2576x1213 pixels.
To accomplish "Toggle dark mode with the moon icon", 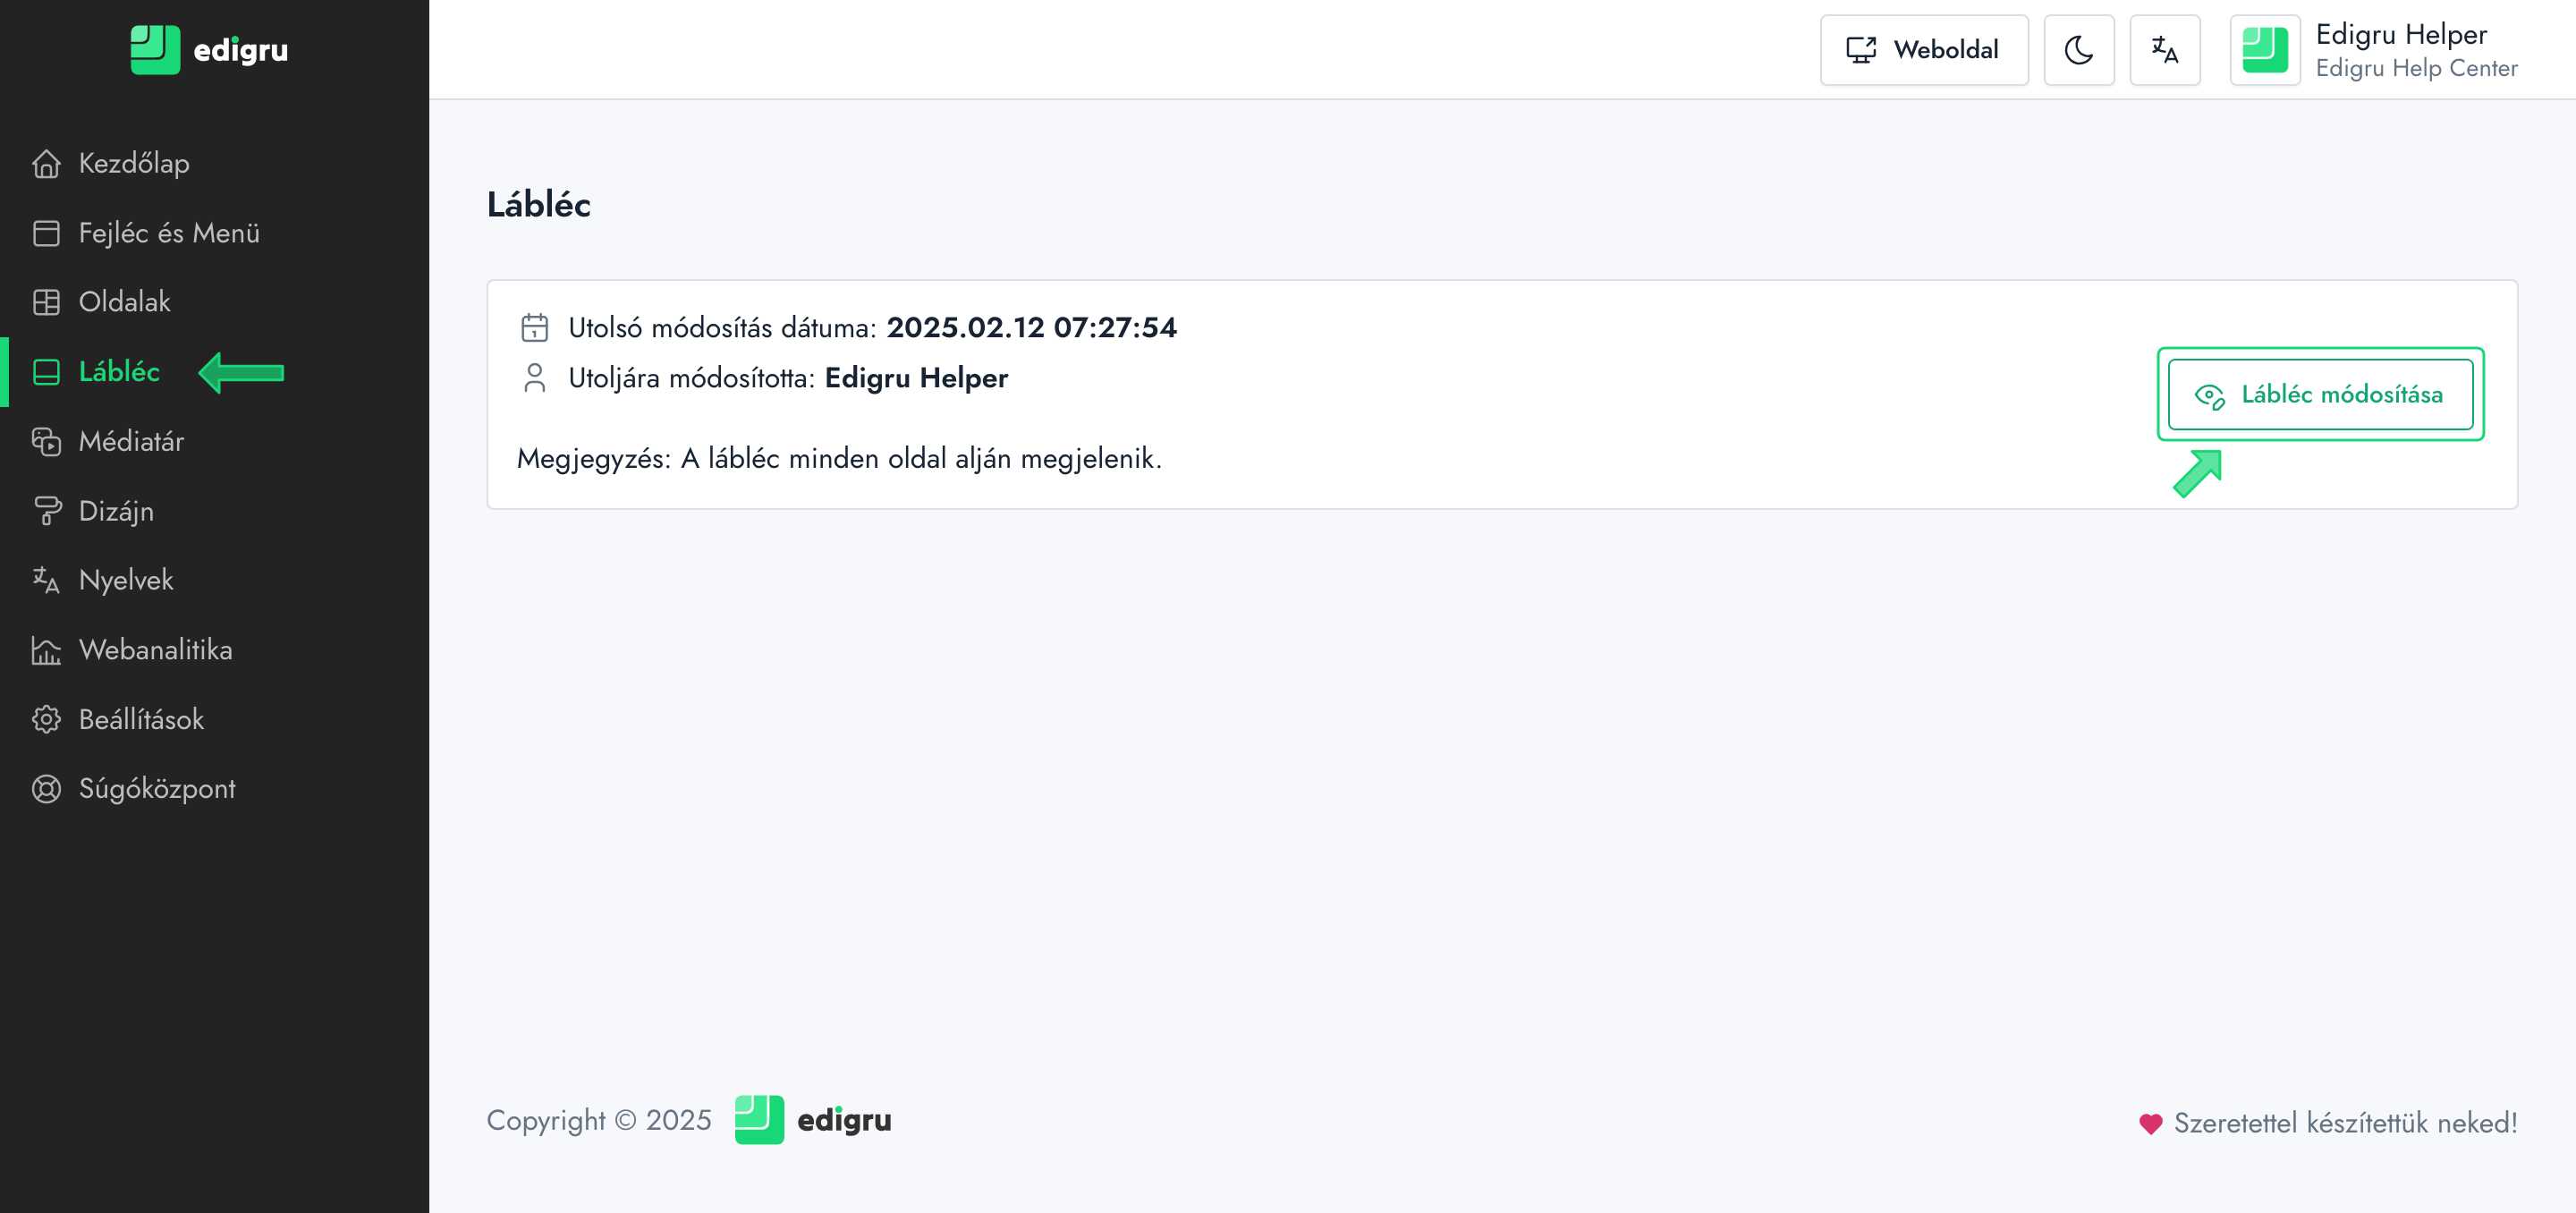I will tap(2078, 49).
